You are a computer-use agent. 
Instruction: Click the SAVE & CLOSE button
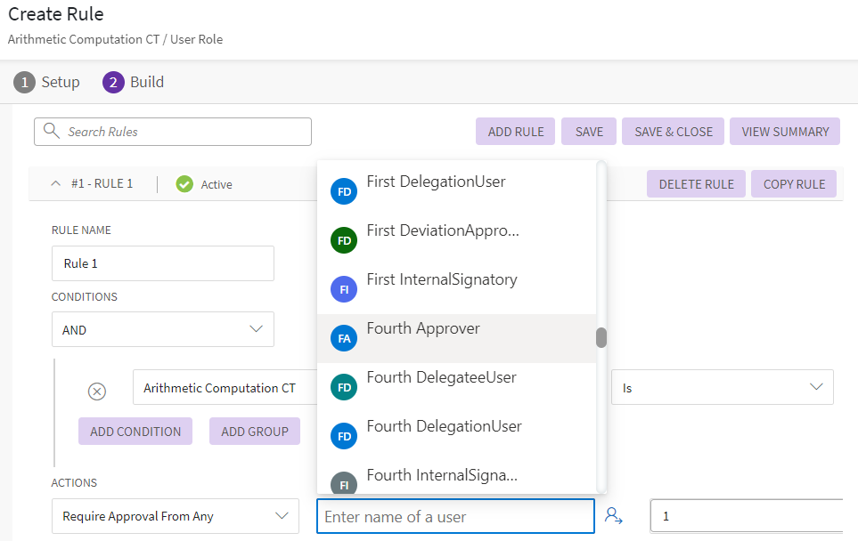pyautogui.click(x=673, y=132)
